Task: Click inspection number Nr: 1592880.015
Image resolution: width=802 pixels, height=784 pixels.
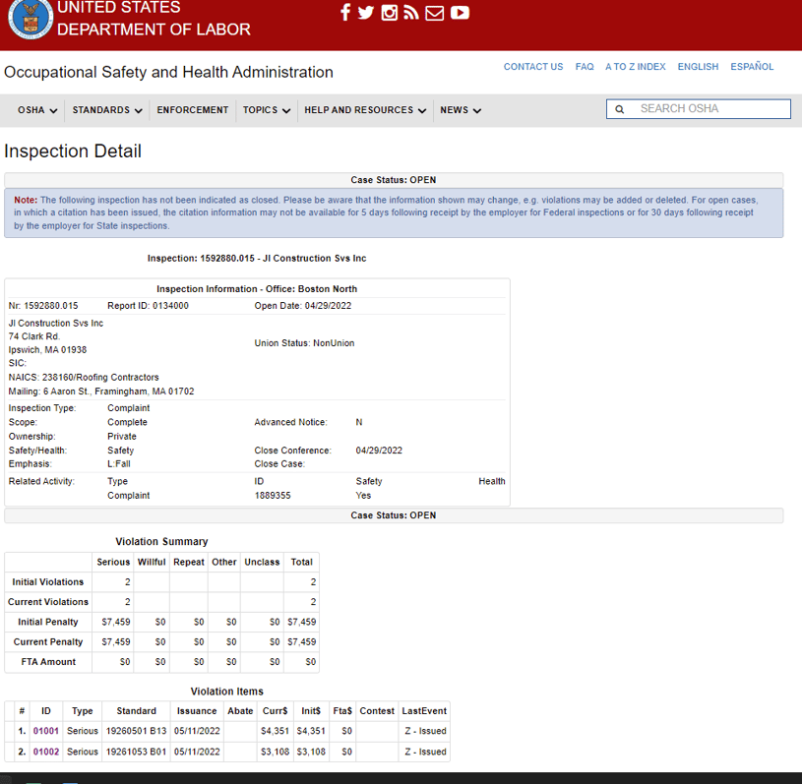Action: tap(43, 306)
